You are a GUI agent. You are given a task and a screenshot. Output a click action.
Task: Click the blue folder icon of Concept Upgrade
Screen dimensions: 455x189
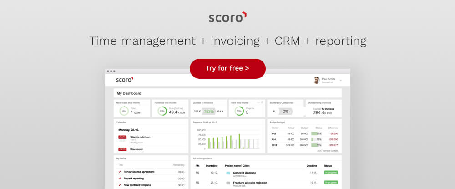(228, 173)
